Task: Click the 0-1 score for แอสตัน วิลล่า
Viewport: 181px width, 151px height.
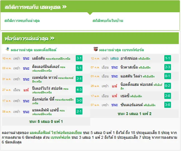Action: pyautogui.click(x=168, y=76)
